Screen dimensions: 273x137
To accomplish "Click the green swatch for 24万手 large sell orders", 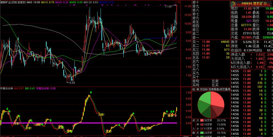I will 202,133.
